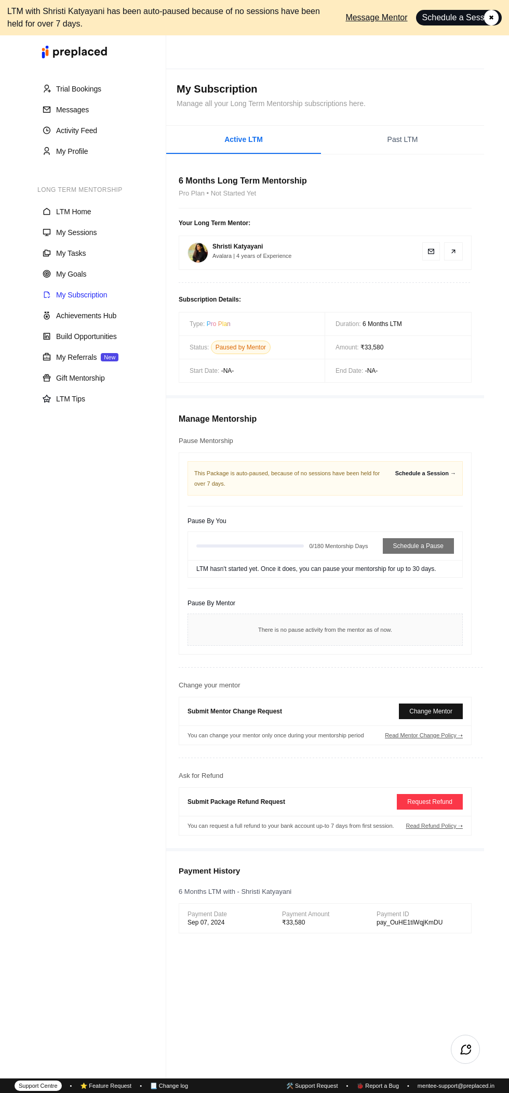Open Achievements Hub
This screenshot has height=1093, width=509.
tap(86, 316)
